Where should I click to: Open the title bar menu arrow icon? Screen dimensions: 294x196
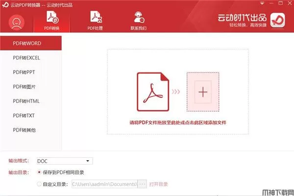(x=262, y=3)
